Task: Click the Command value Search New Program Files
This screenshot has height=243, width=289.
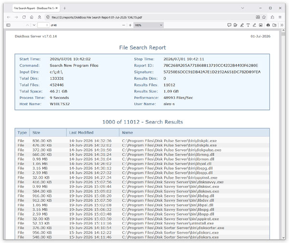Action: point(74,65)
